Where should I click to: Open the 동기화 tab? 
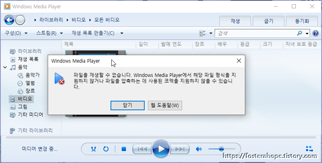302,21
